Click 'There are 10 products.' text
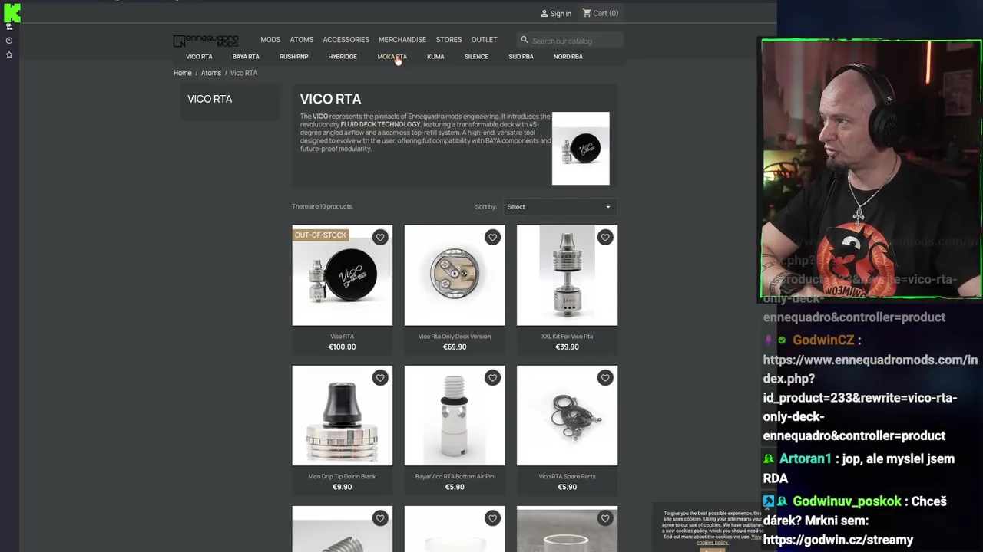This screenshot has height=552, width=983. [323, 206]
